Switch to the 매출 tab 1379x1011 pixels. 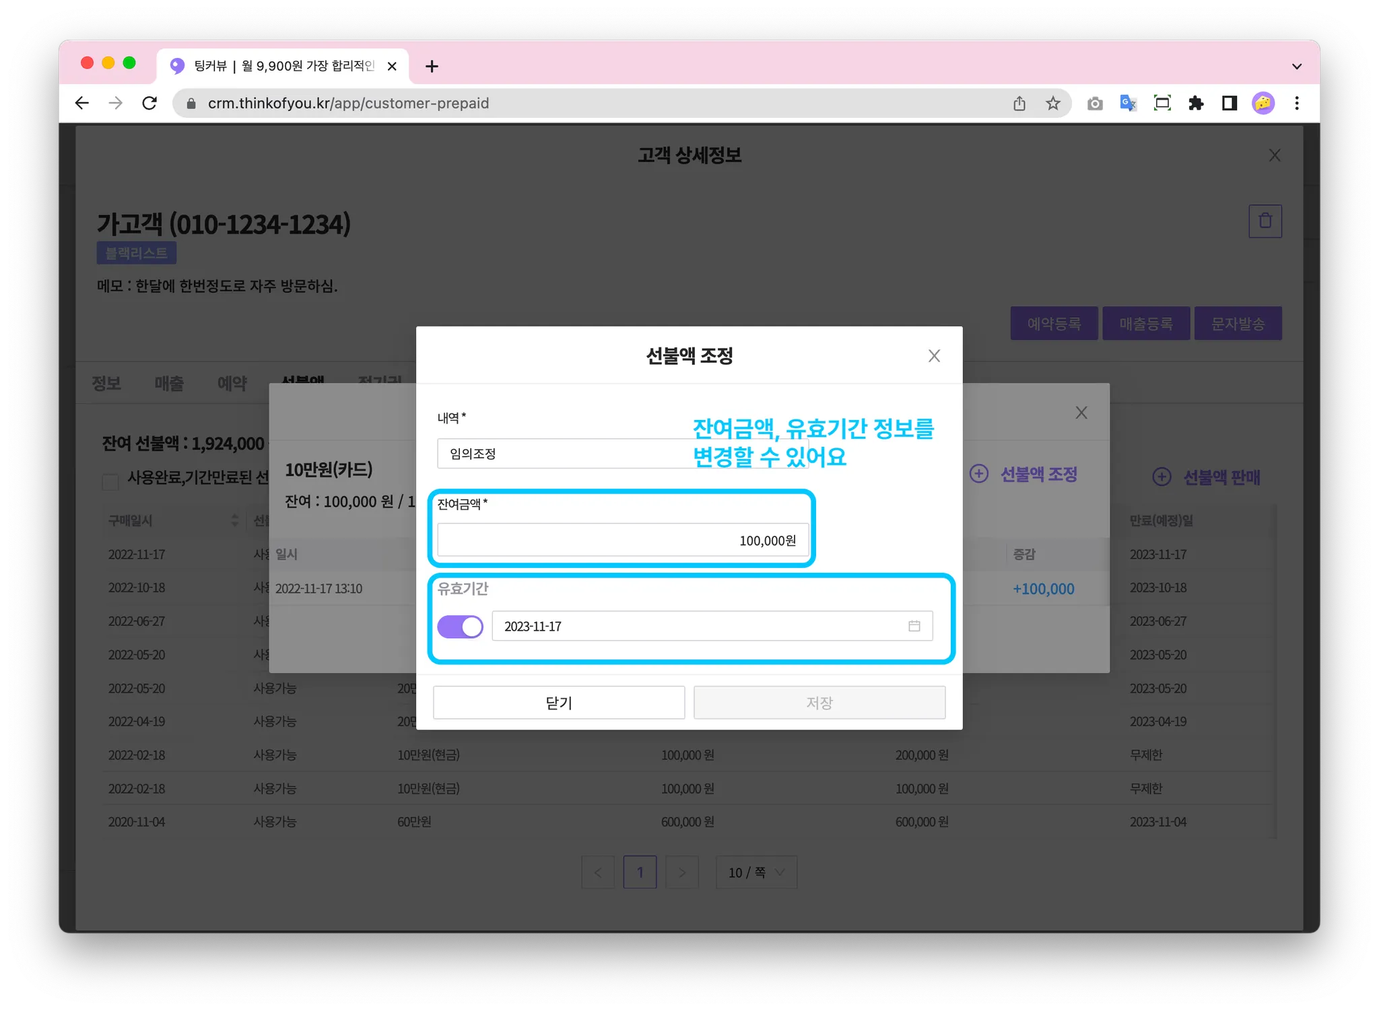[x=169, y=383]
